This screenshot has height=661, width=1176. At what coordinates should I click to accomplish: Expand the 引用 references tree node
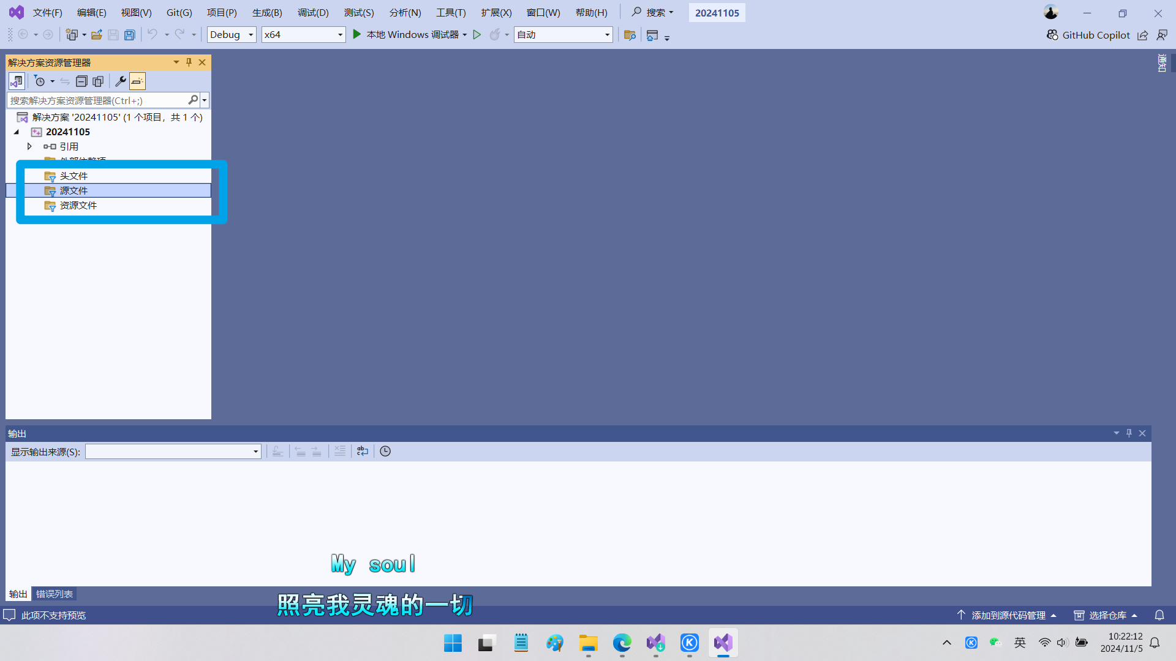click(x=29, y=146)
